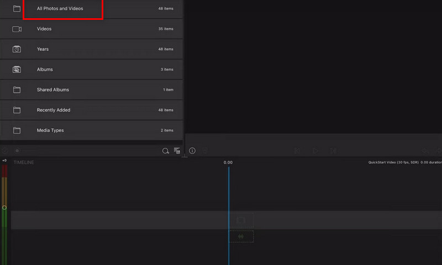Image resolution: width=442 pixels, height=265 pixels.
Task: Select the Shared Albums entry
Action: point(53,90)
